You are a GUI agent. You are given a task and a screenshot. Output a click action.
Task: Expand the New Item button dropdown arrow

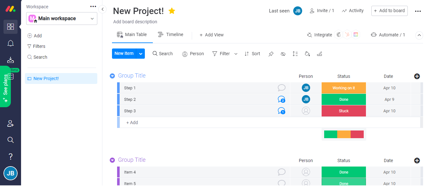click(x=141, y=54)
